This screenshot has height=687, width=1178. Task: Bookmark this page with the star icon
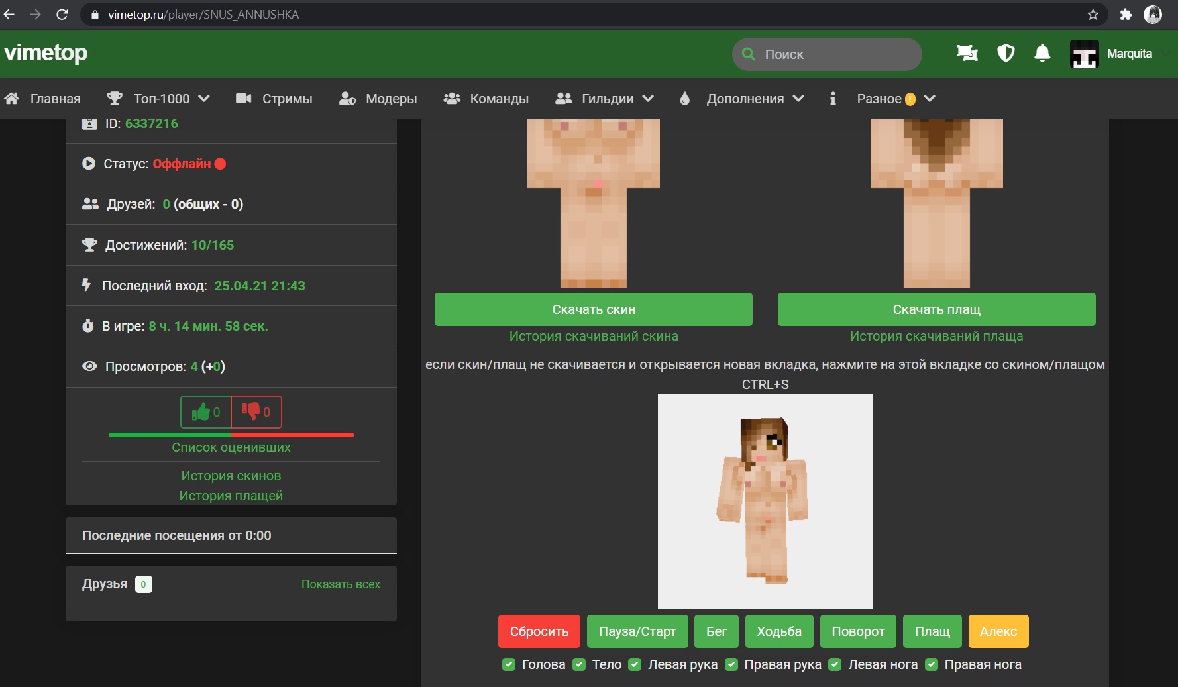[x=1093, y=14]
